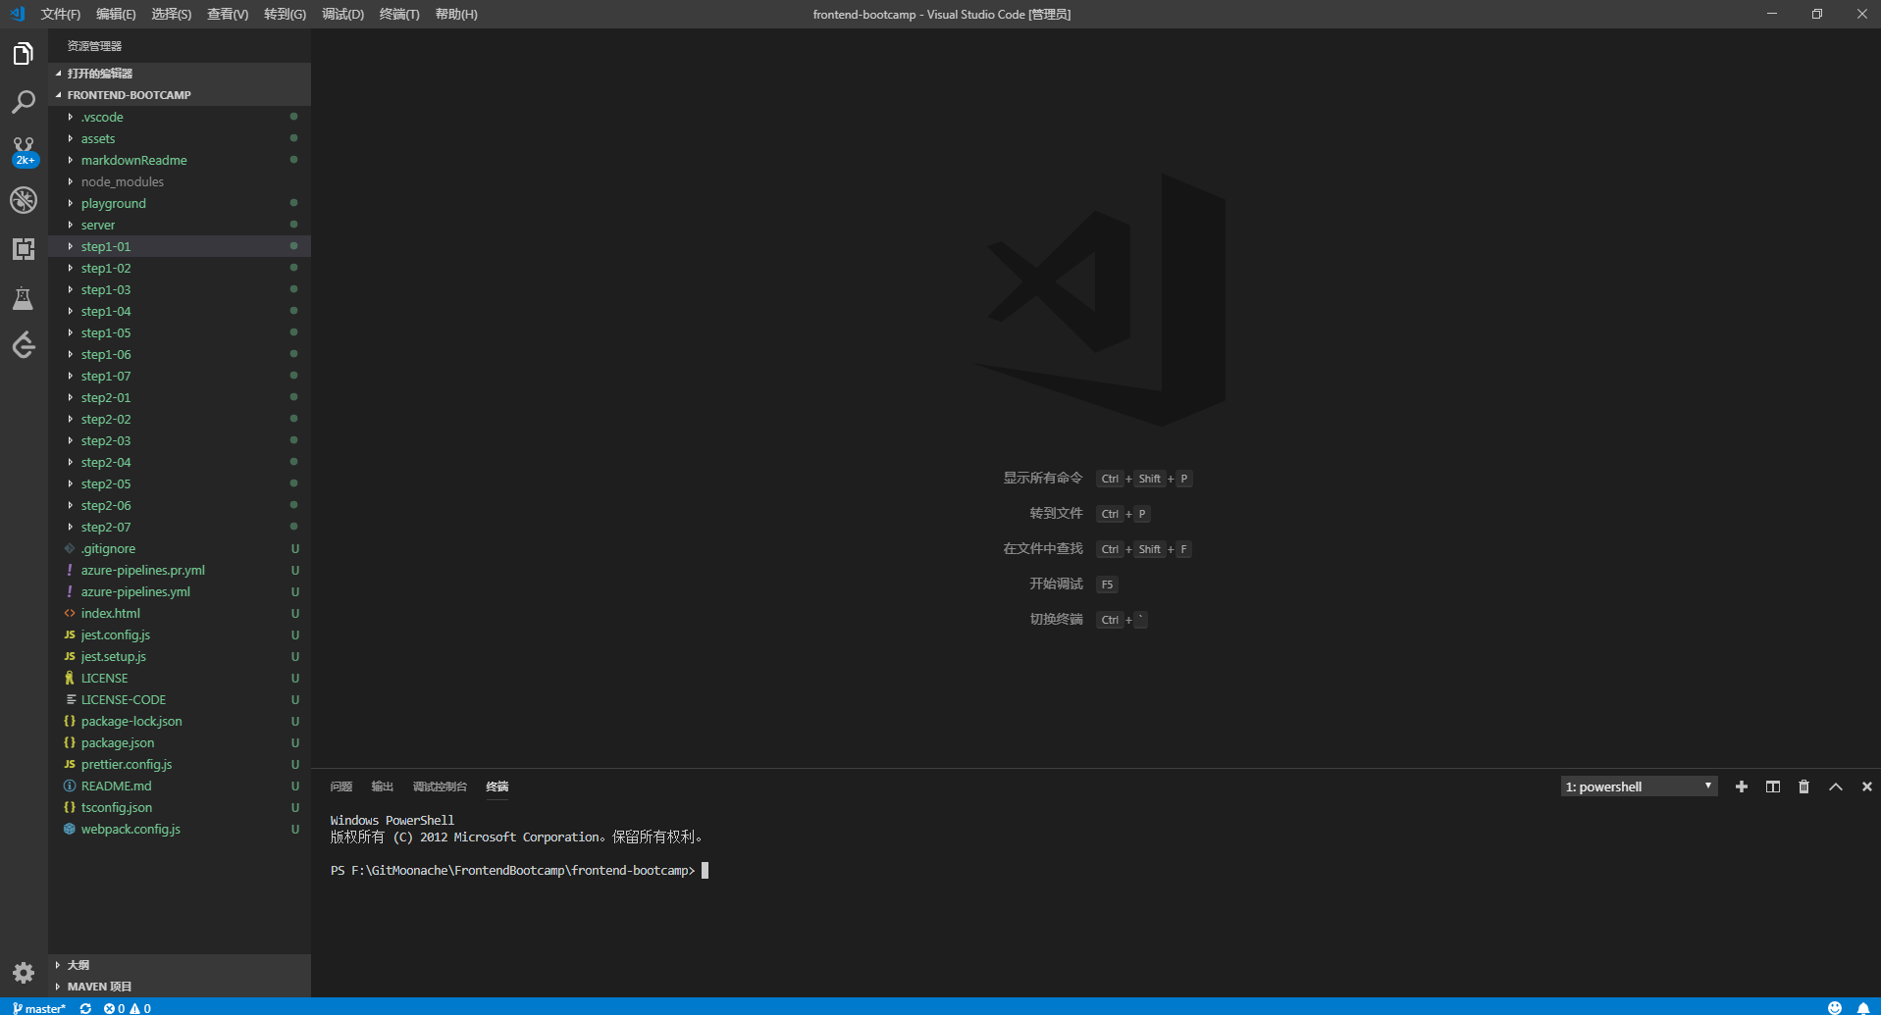Collapse the FRONTEND-BOOTCAMP folder section
The height and width of the screenshot is (1015, 1881).
point(180,95)
